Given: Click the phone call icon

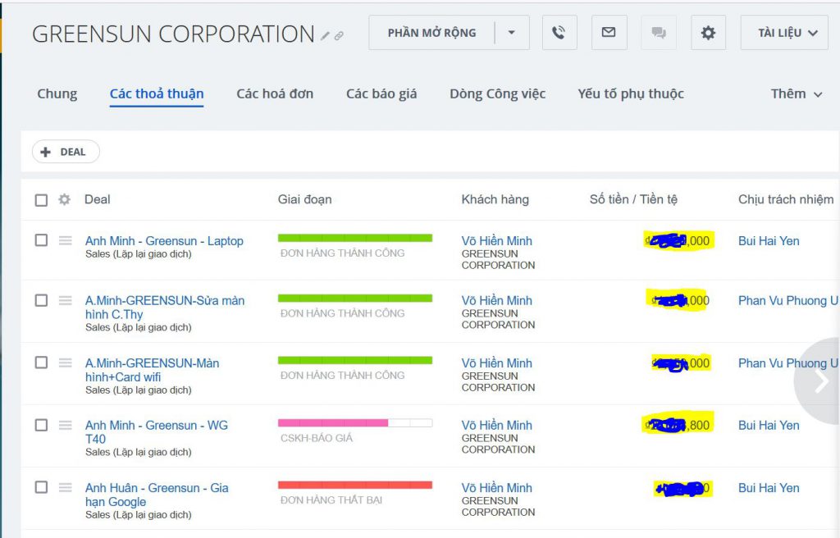Looking at the screenshot, I should coord(559,33).
